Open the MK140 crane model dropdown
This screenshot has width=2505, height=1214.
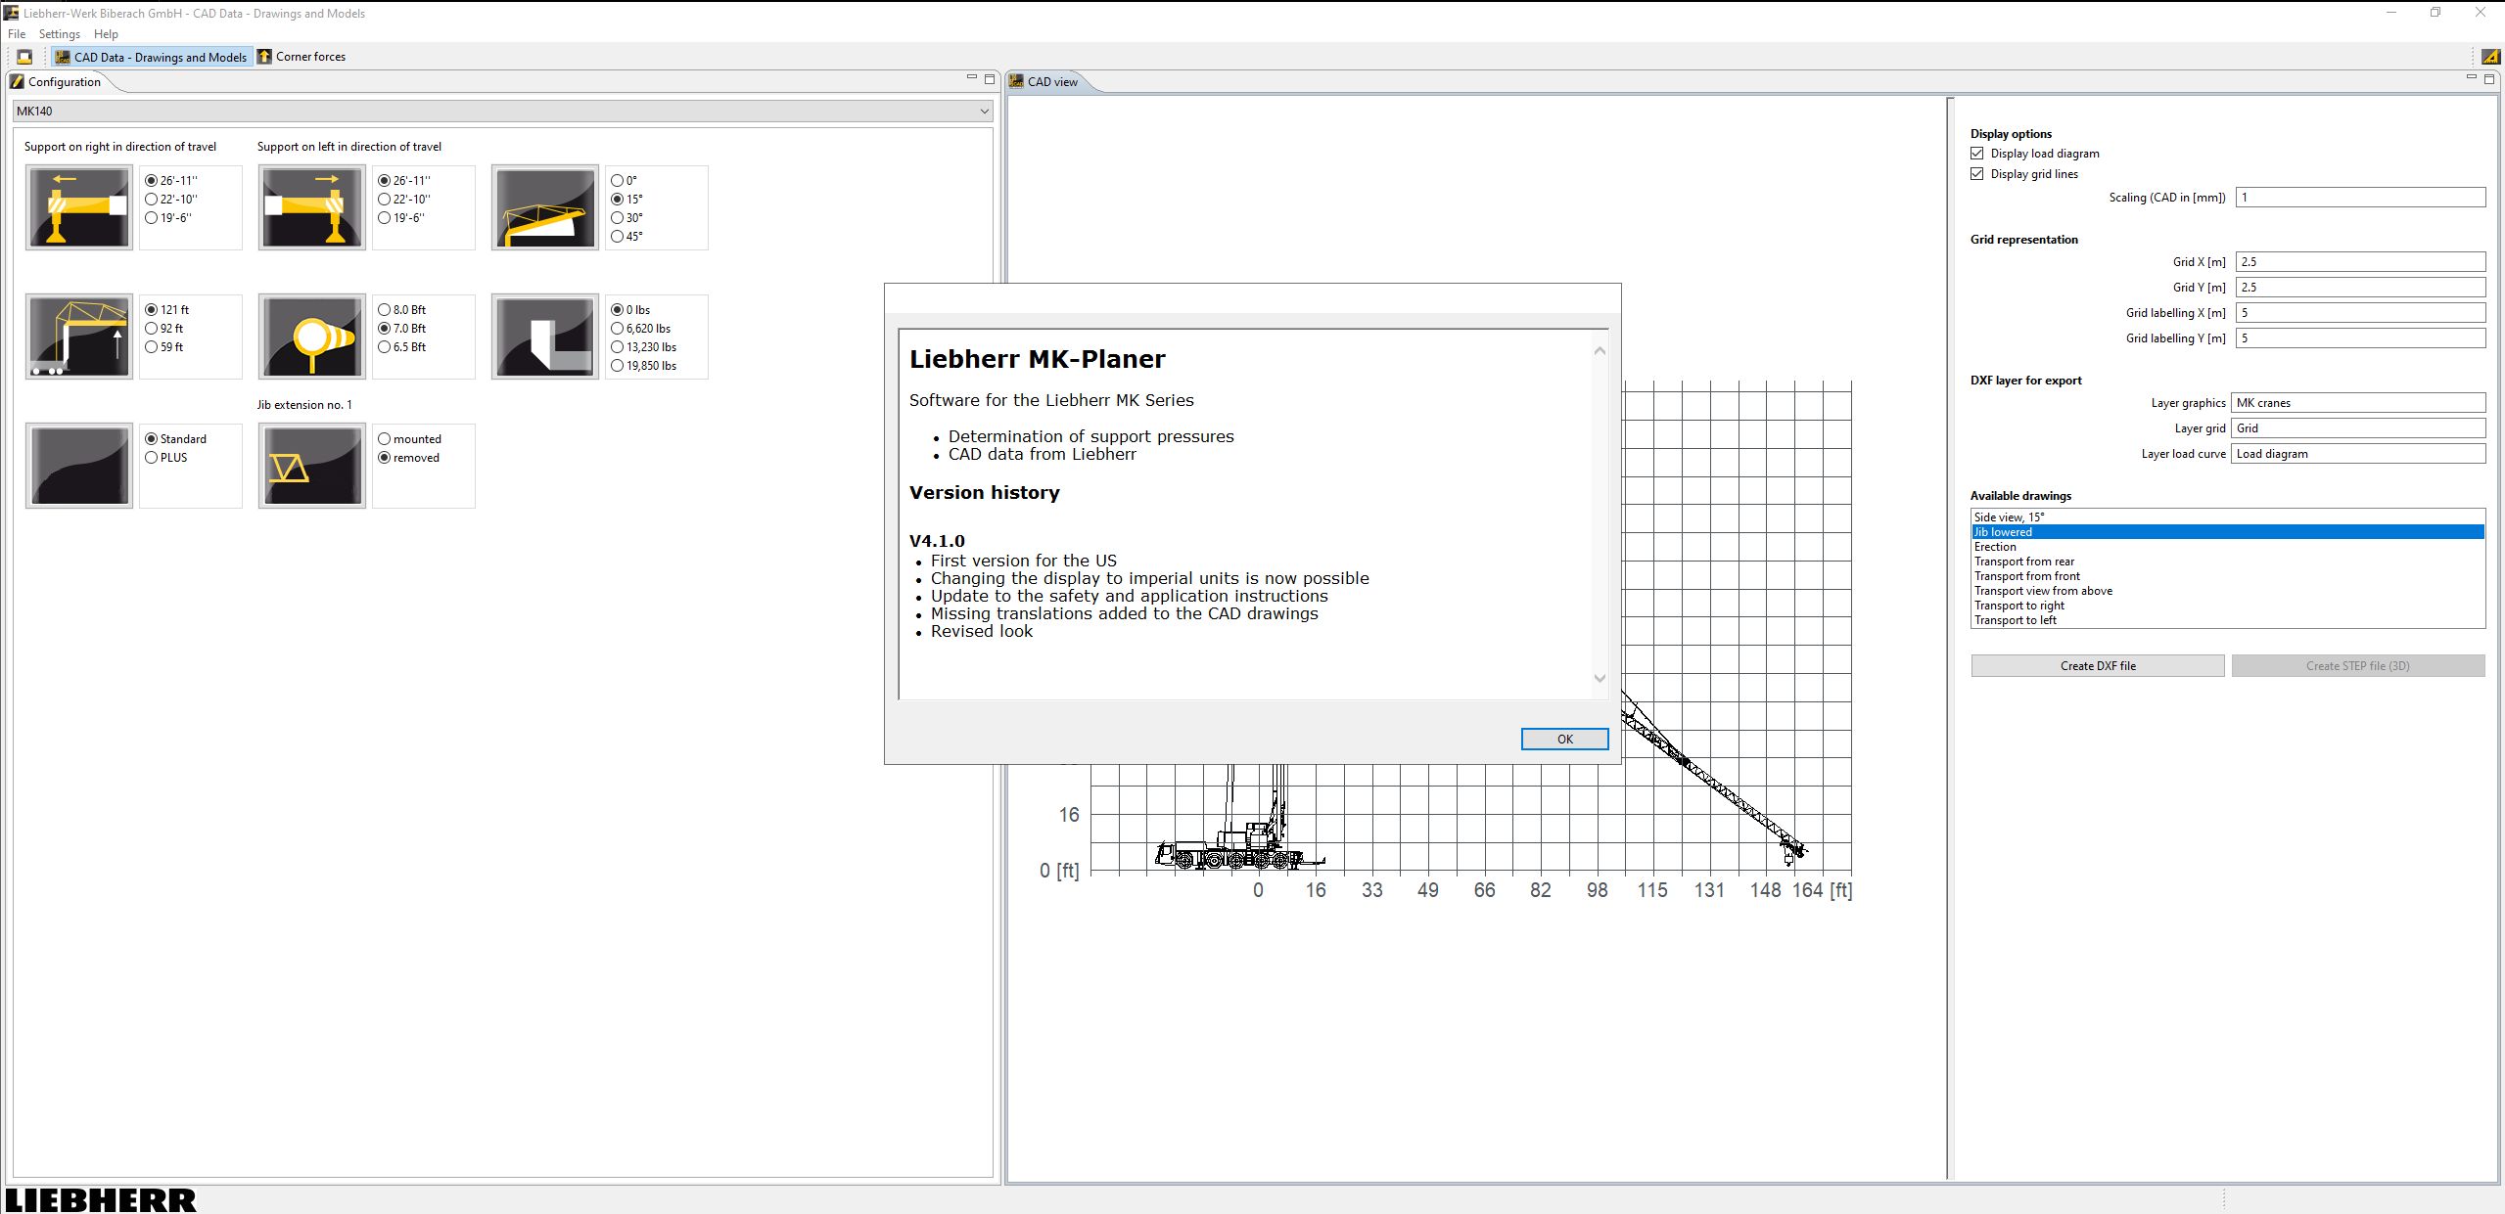pos(982,111)
